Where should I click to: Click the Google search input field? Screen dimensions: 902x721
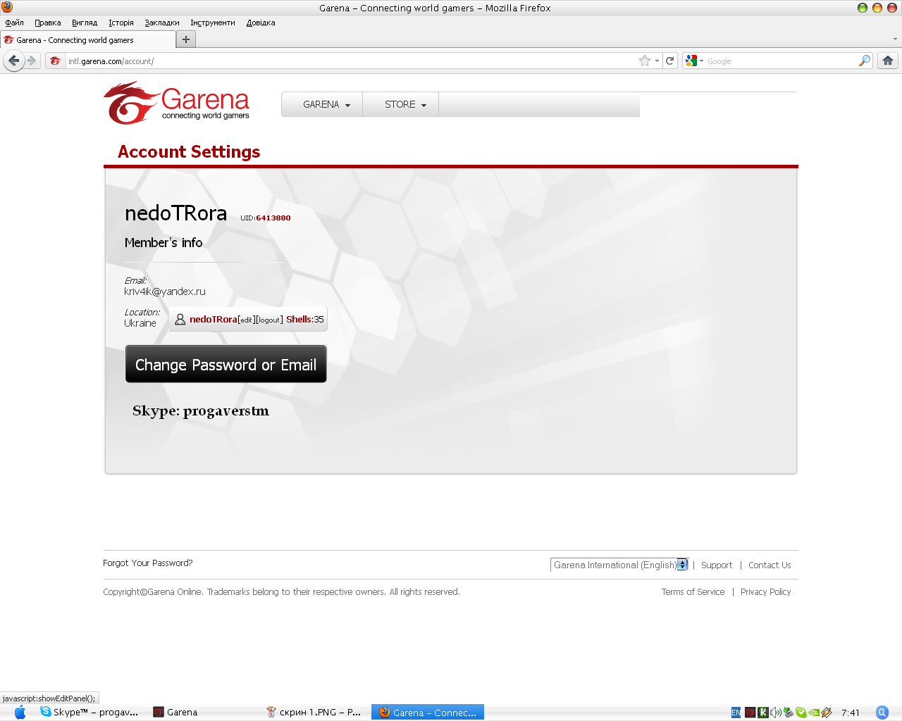tap(781, 61)
